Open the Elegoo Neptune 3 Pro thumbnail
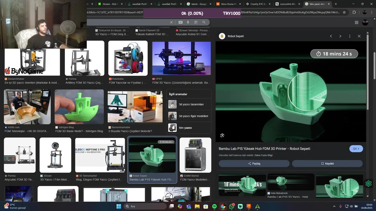Viewport: 376px width, 211px height. tap(100, 155)
